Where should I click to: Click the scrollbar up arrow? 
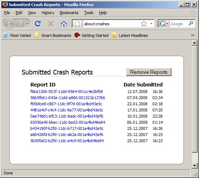point(194,43)
